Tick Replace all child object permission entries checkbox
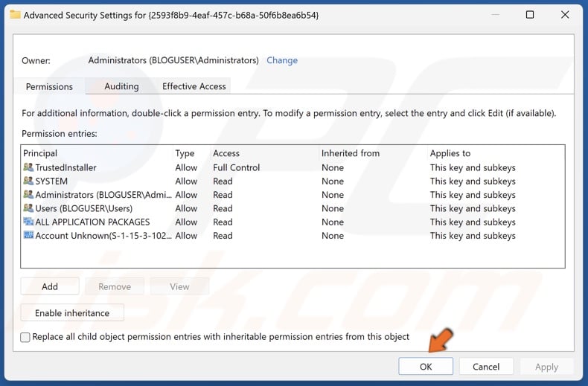The height and width of the screenshot is (386, 588). pos(25,337)
